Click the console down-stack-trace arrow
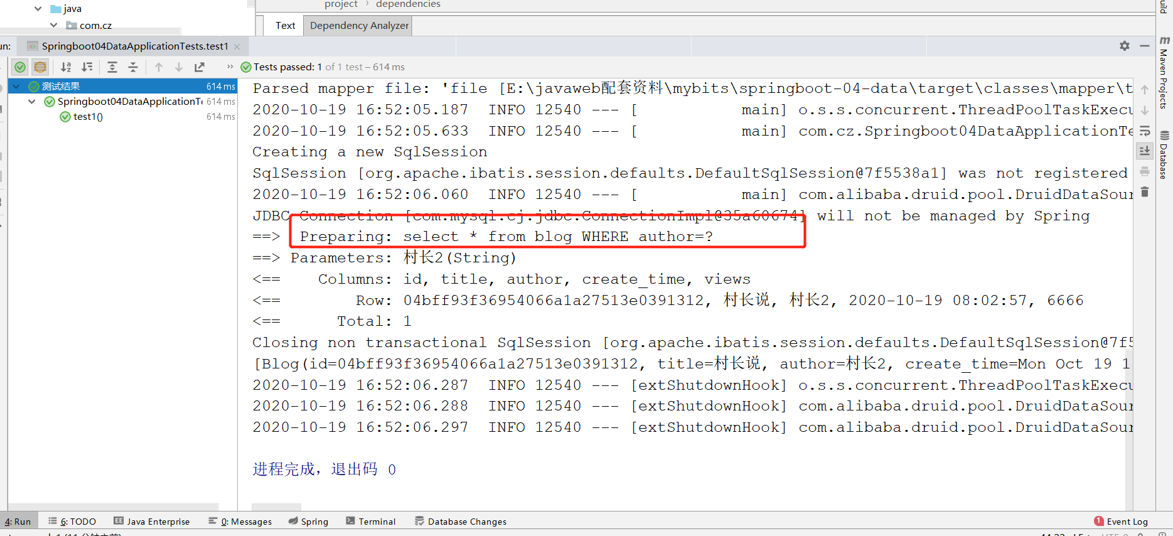Image resolution: width=1173 pixels, height=536 pixels. point(1145,110)
